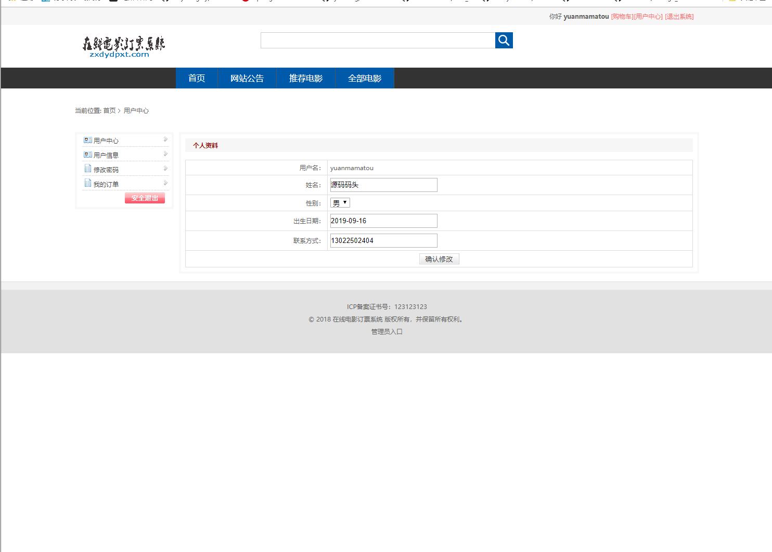Click the document icon beside 我的订单
This screenshot has width=772, height=552.
(87, 183)
